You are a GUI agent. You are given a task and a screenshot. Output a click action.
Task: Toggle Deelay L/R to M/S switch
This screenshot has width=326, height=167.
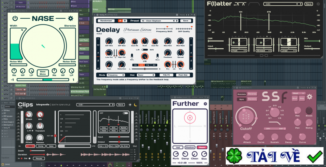(x=145, y=50)
